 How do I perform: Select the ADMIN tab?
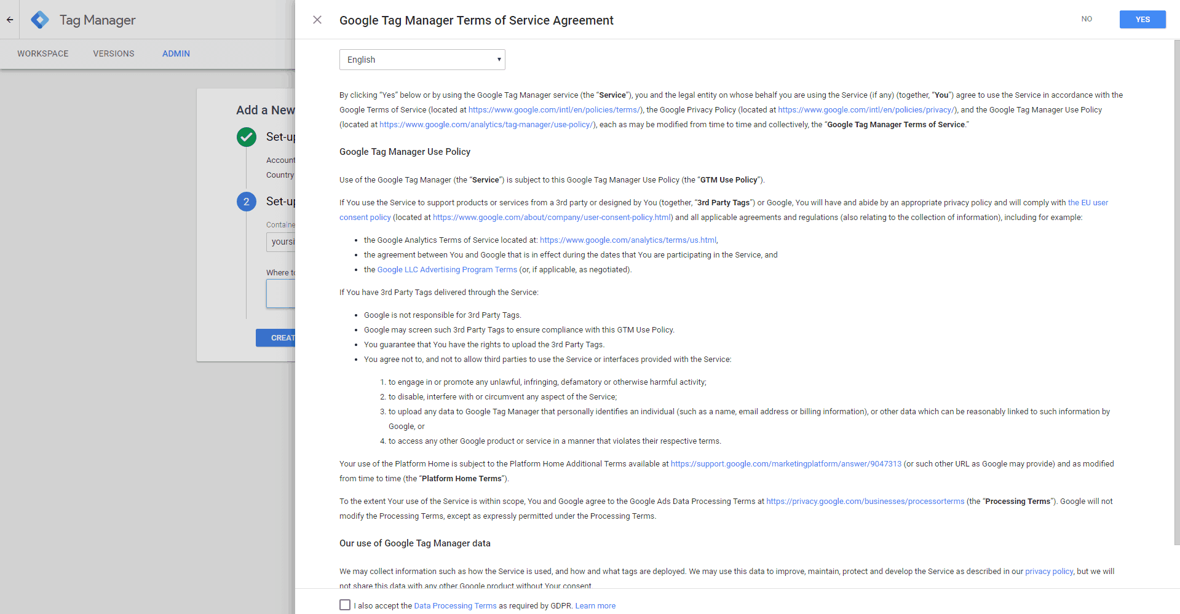pos(176,53)
